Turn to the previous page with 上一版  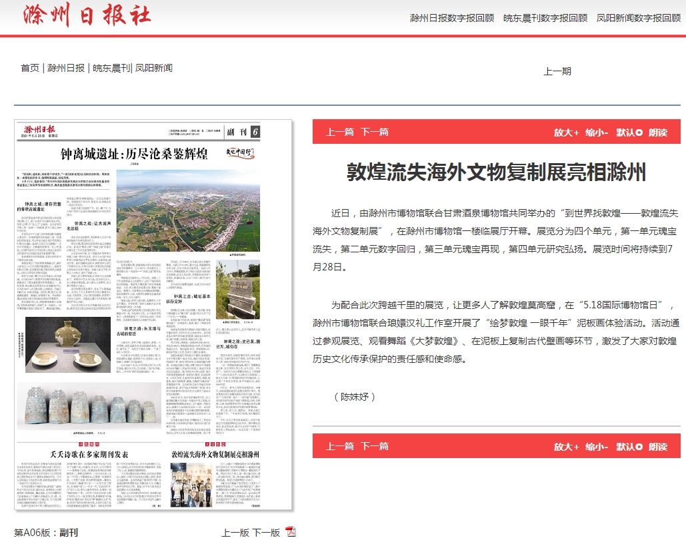[235, 532]
